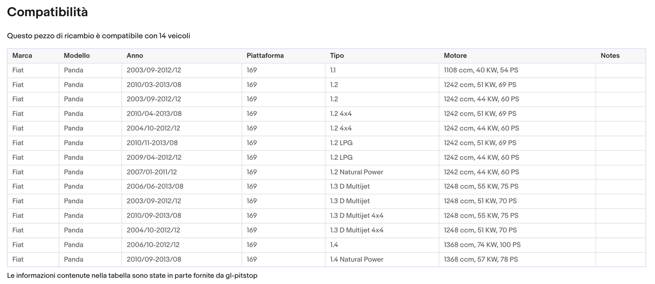Click the Motore column header

455,56
